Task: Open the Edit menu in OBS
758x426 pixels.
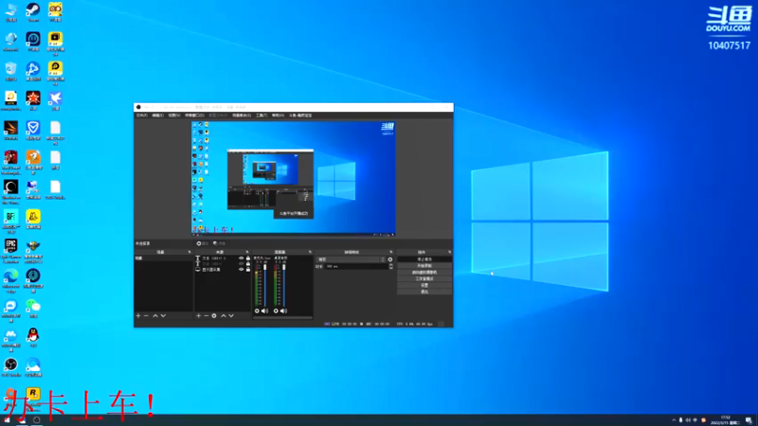Action: click(x=158, y=115)
